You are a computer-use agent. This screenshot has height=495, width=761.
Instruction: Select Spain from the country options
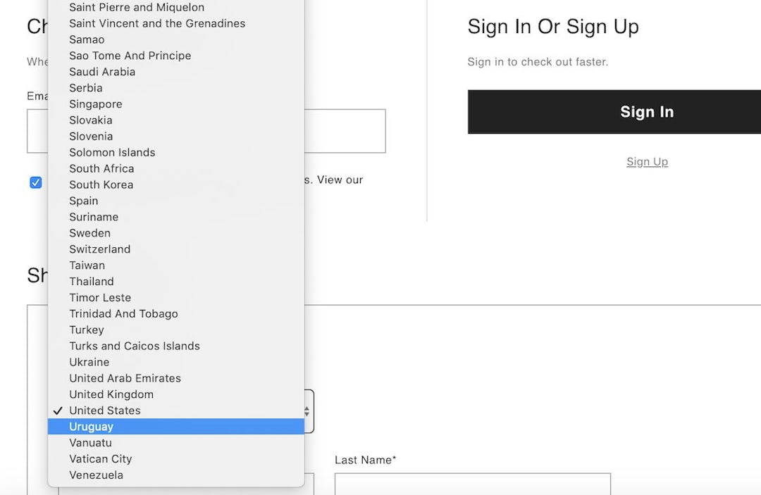(x=83, y=201)
